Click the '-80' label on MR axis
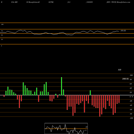This screenshot has height=134, width=134. (x=131, y=114)
